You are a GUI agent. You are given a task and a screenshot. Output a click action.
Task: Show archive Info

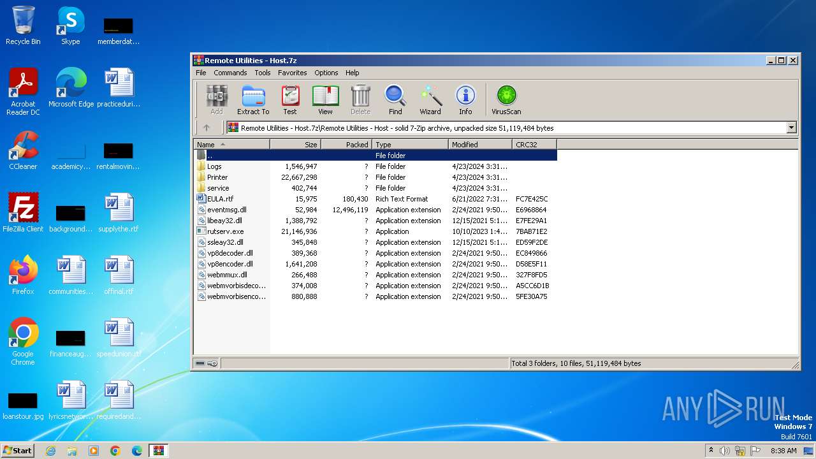[x=465, y=100]
